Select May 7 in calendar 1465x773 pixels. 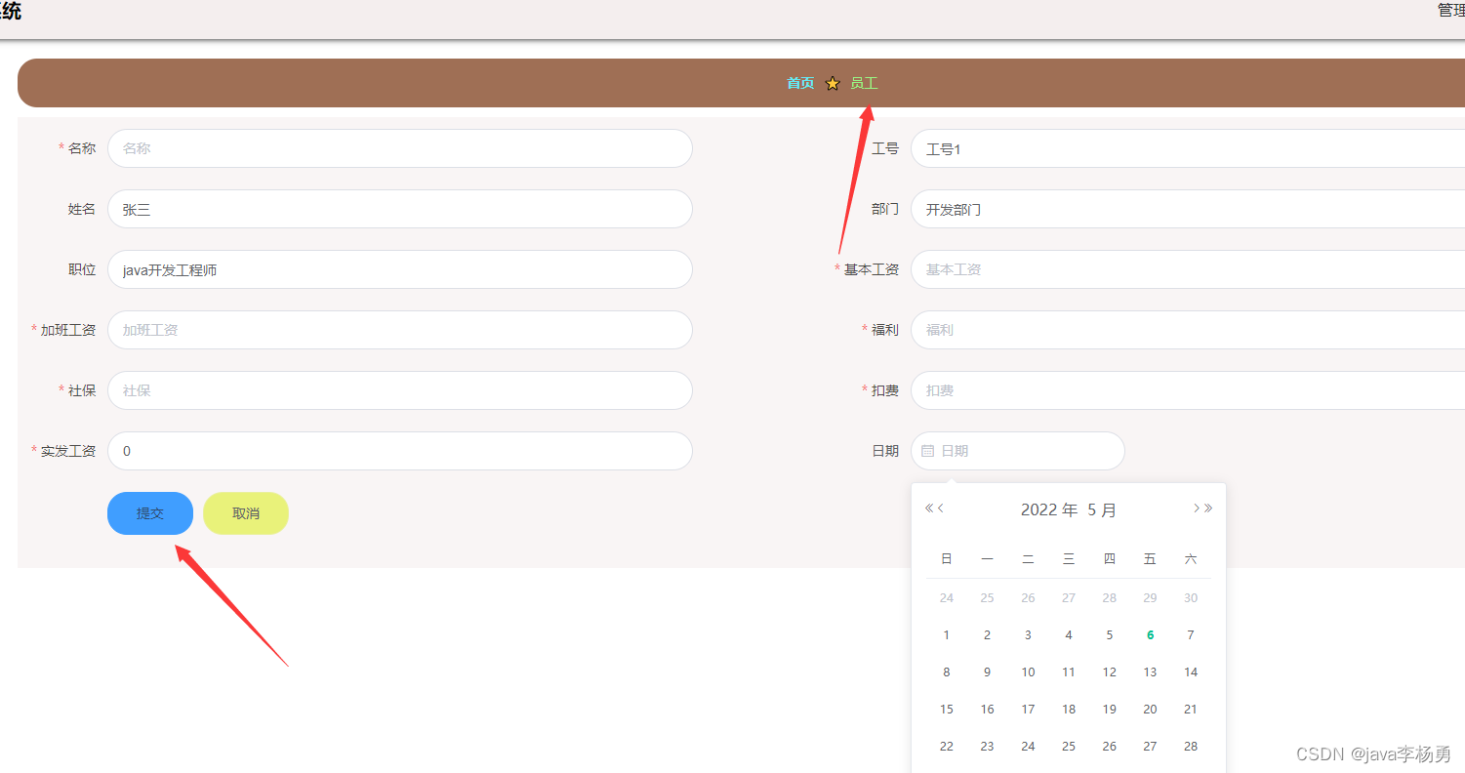click(1191, 635)
